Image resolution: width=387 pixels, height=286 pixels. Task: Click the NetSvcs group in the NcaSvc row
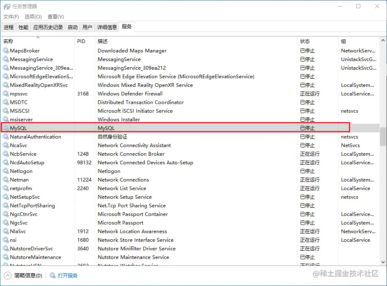click(350, 145)
